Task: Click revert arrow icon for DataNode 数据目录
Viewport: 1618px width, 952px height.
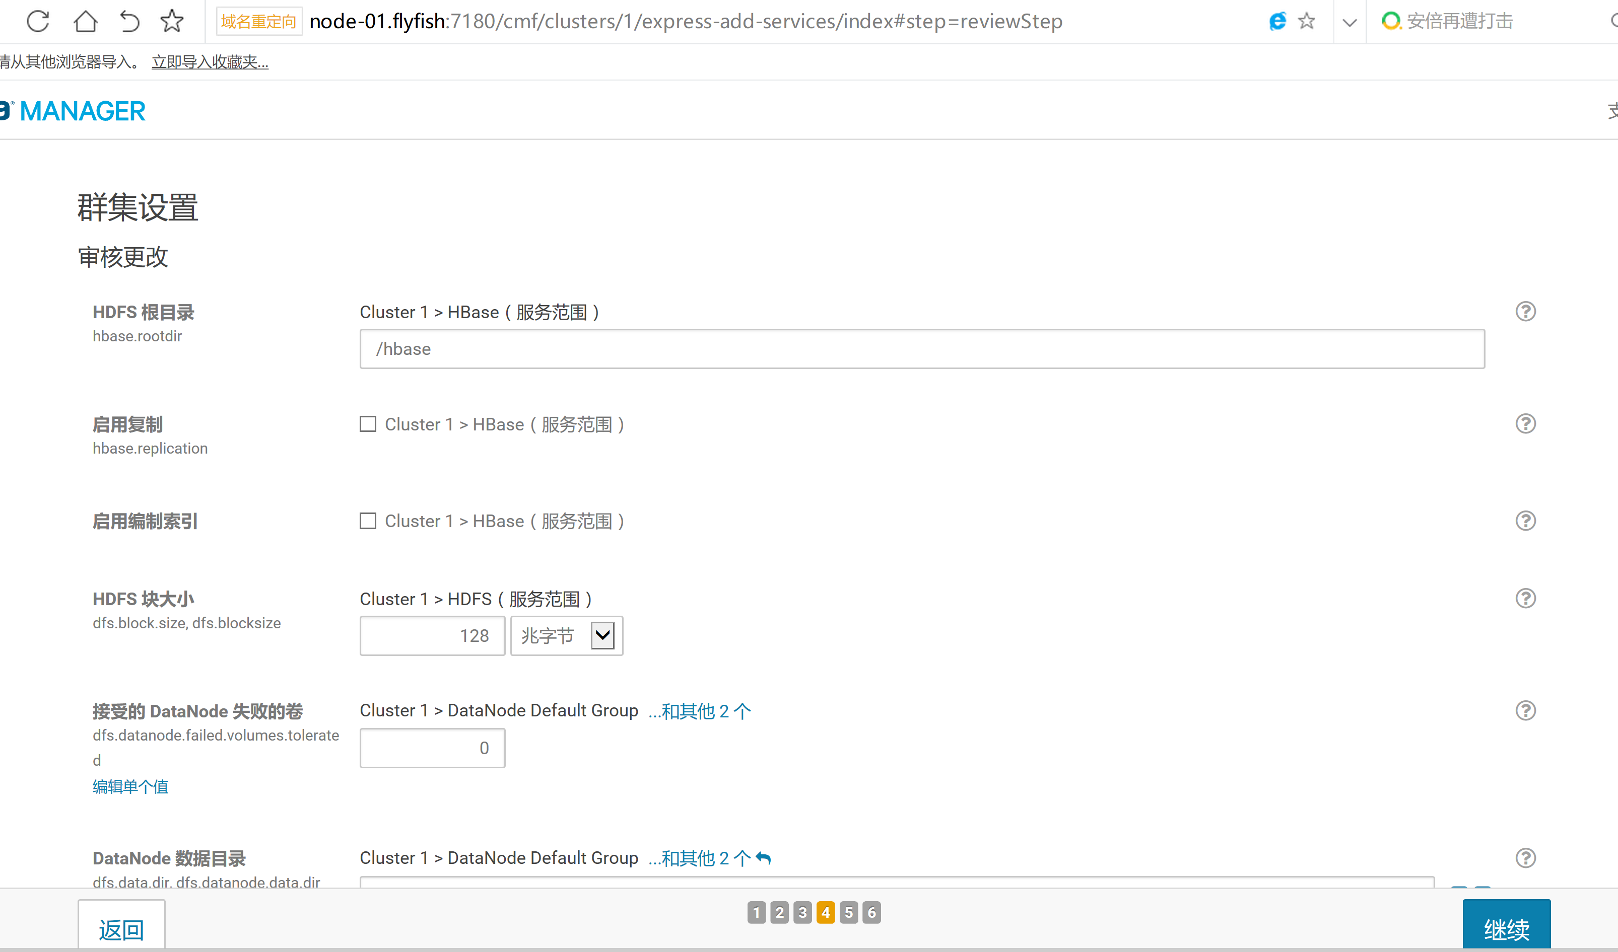Action: 763,858
